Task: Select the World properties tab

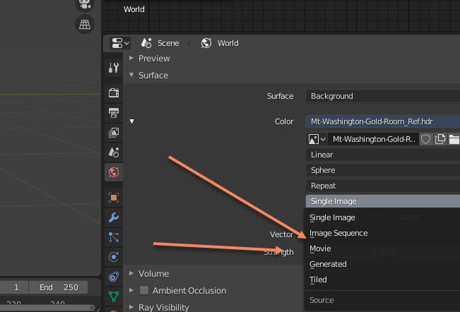Action: (113, 172)
